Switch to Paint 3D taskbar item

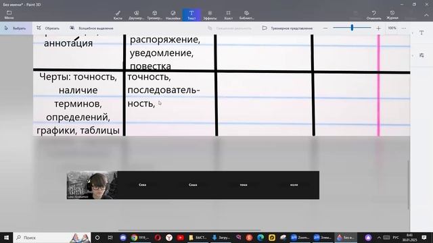346,238
